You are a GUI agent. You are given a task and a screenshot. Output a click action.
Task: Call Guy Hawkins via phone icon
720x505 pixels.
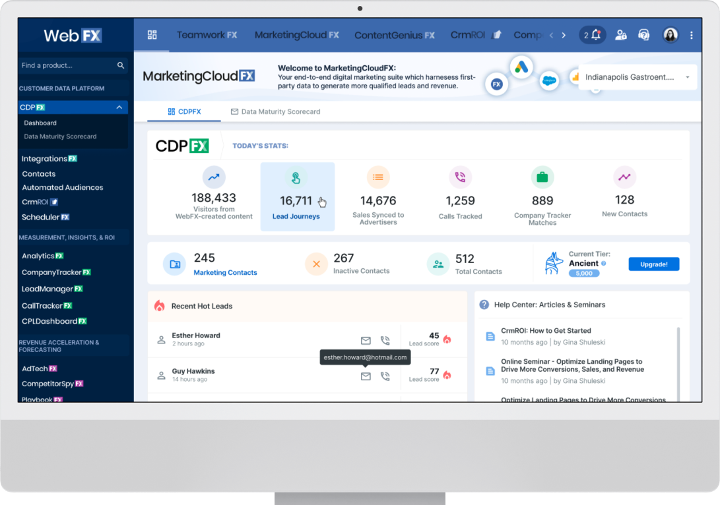[x=385, y=376]
